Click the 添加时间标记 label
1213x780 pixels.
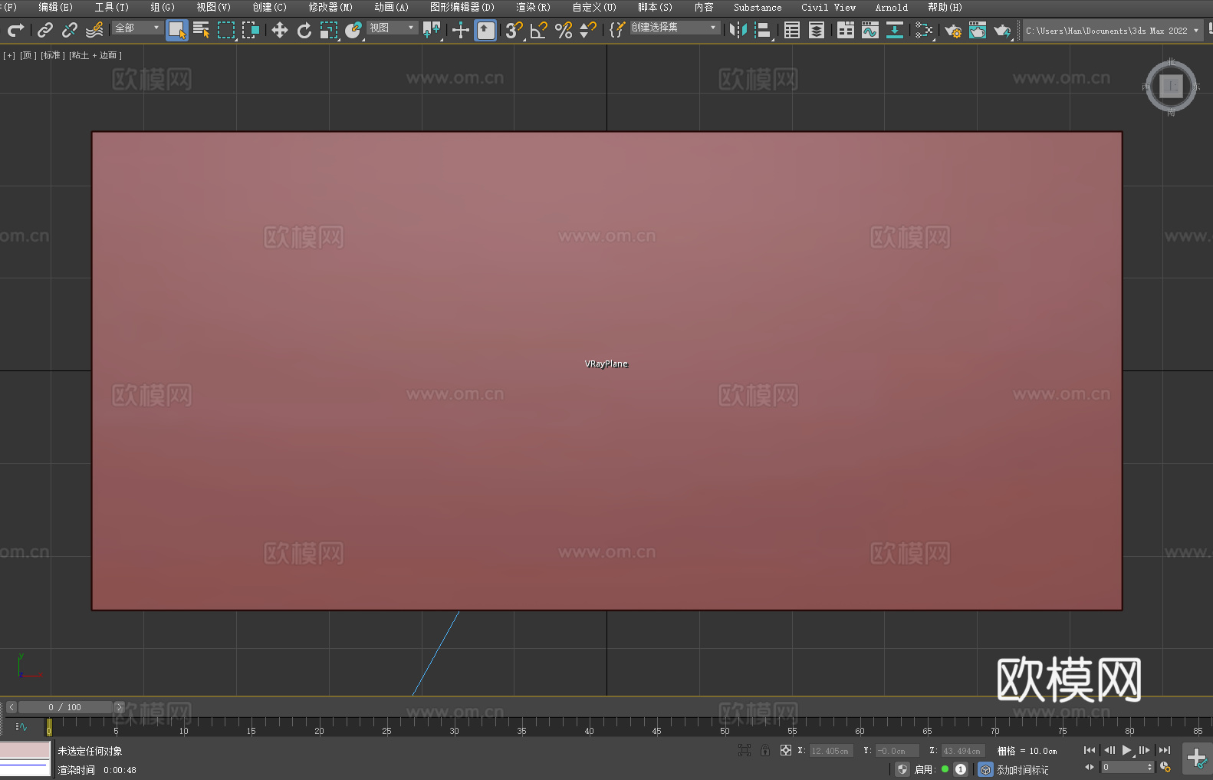point(1022,769)
